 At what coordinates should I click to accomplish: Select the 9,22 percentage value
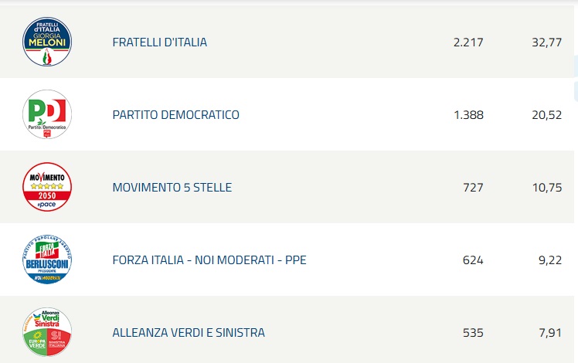pyautogui.click(x=549, y=260)
